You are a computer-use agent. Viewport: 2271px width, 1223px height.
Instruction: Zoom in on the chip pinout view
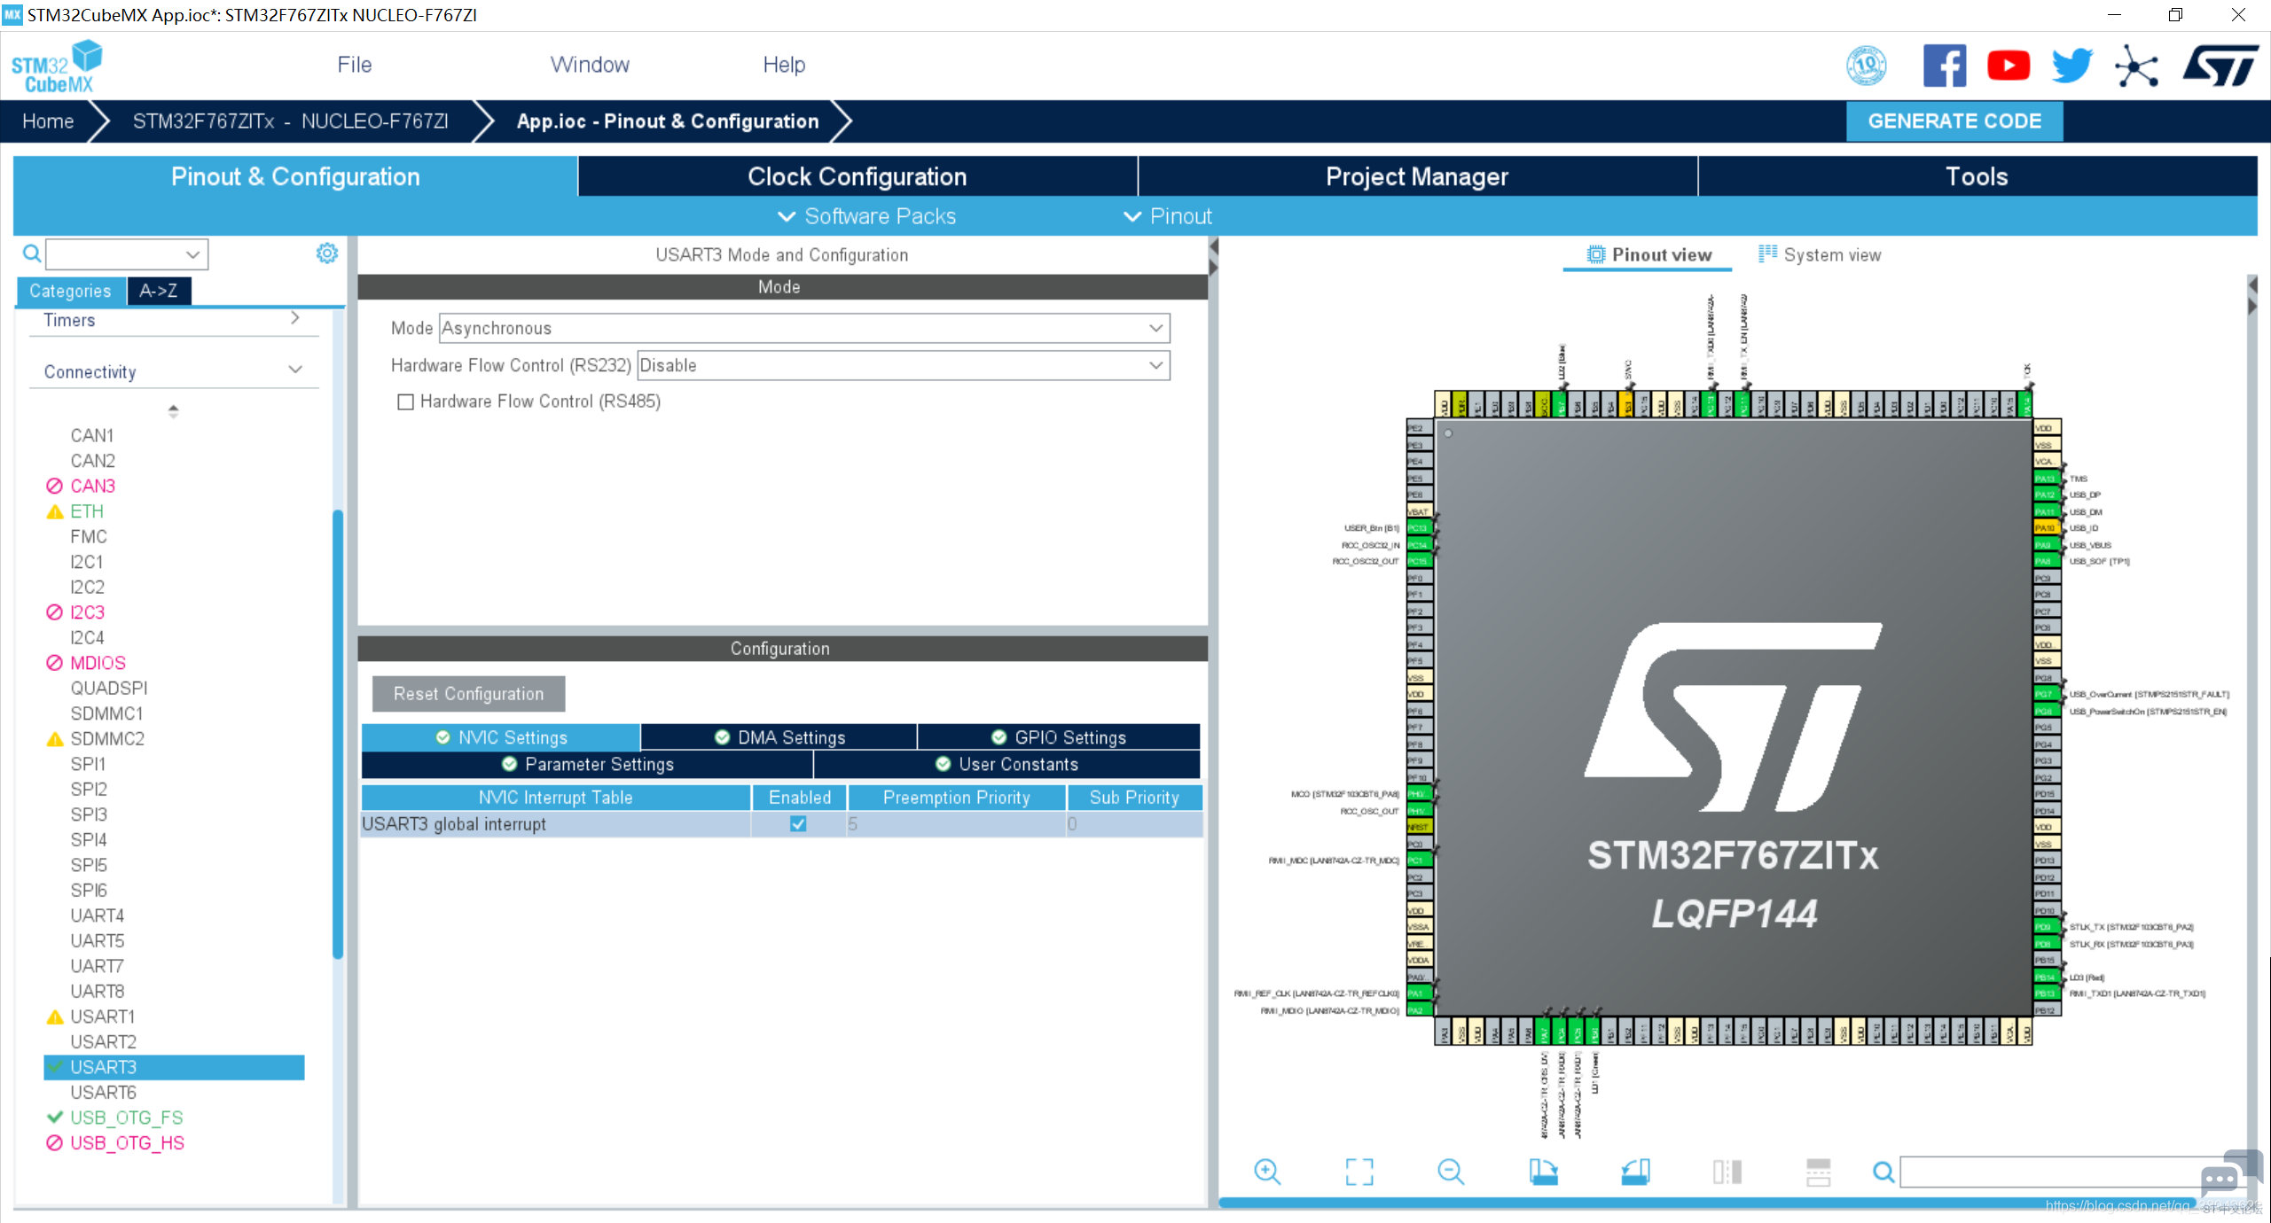click(1267, 1172)
